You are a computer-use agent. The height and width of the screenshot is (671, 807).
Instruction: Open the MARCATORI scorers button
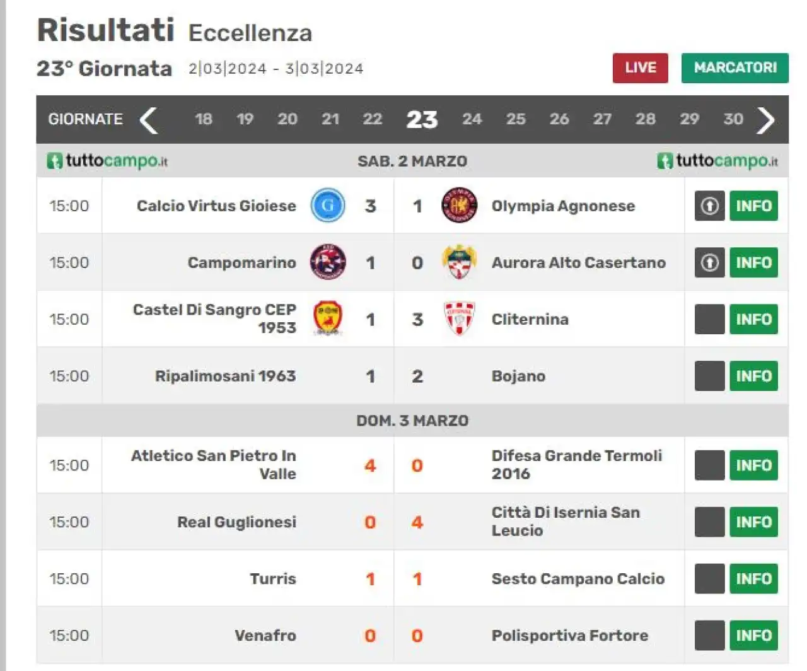734,68
